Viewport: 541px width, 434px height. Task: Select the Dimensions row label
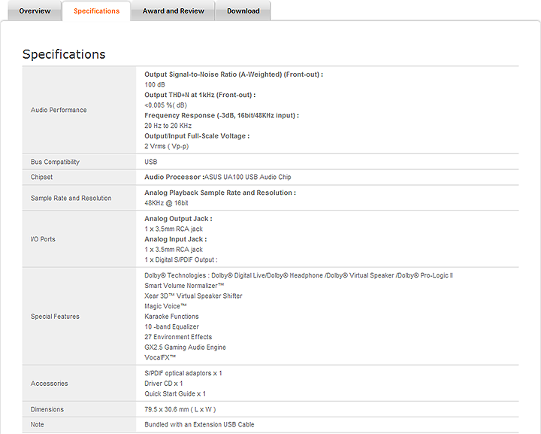coord(47,409)
